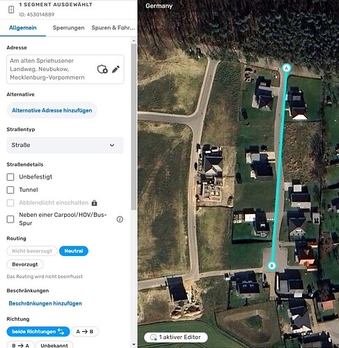This screenshot has height=348, width=339.
Task: Select direction A → B
Action: click(x=85, y=331)
